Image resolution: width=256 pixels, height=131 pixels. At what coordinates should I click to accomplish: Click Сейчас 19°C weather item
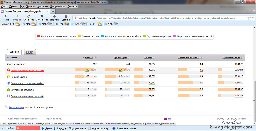click(x=11, y=24)
